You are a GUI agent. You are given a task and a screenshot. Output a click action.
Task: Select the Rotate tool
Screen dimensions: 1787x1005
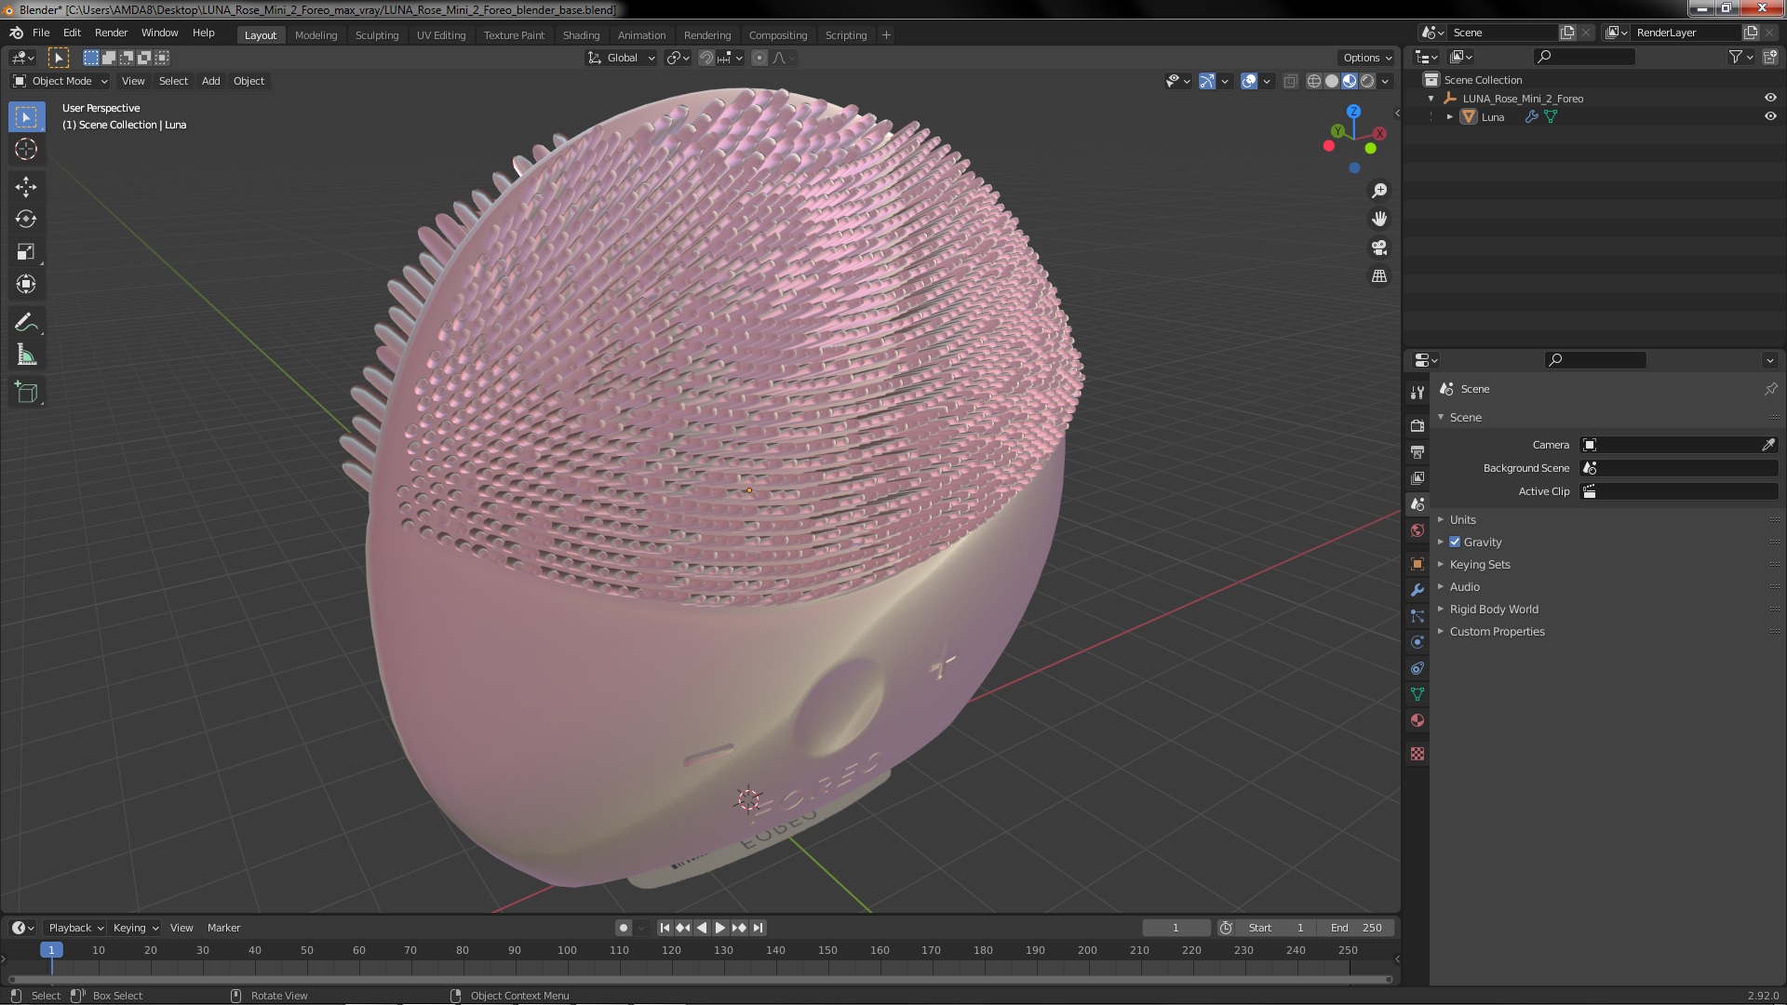[26, 220]
